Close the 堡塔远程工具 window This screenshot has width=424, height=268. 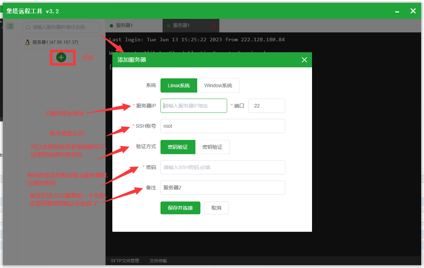point(413,11)
